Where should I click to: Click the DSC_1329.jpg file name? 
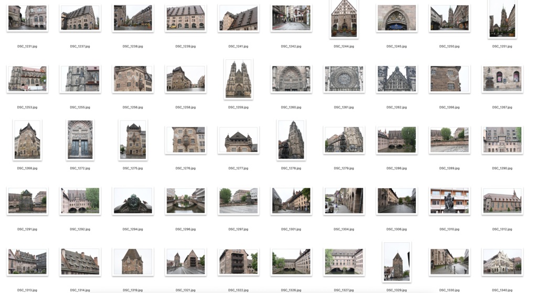[x=396, y=290]
